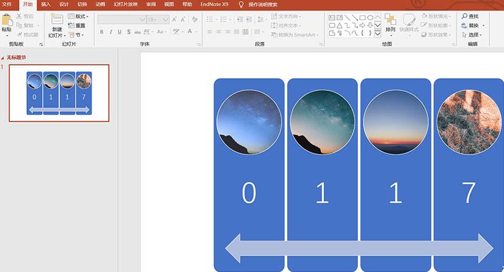Switch to the EndNote X9 tab
Viewport: 504px width, 272px height.
[214, 4]
